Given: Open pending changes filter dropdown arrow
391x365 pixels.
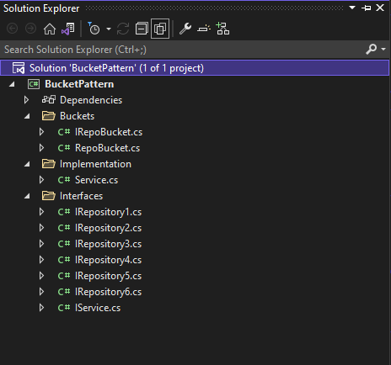Looking at the screenshot, I should [109, 29].
